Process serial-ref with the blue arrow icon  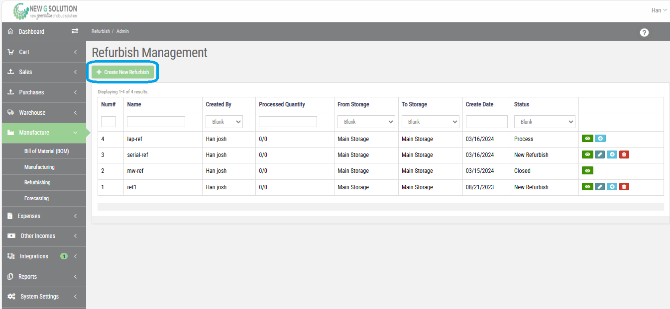click(612, 154)
